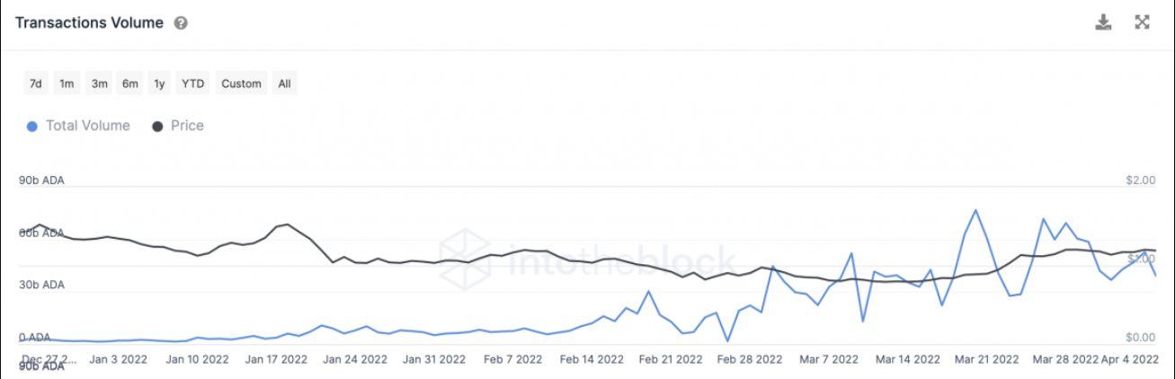Download the chart data
1175x379 pixels.
1103,22
